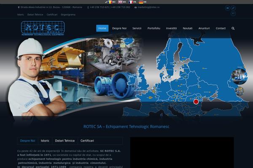This screenshot has width=253, height=168.
Task: Select the Istoric content tab
Action: [45, 141]
